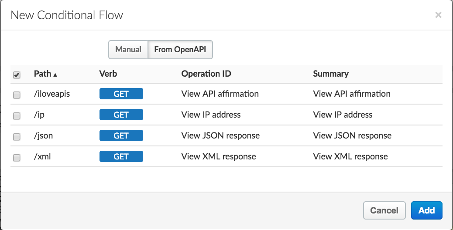Image resolution: width=453 pixels, height=230 pixels.
Task: Select the From OpenAPI tab
Action: click(180, 50)
